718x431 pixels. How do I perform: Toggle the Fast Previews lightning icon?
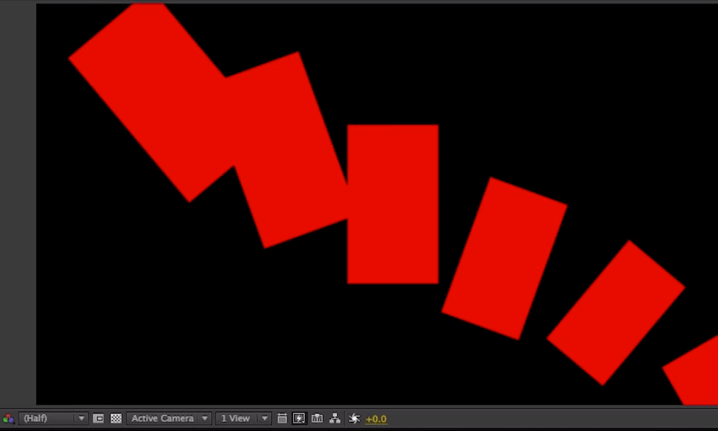[299, 418]
